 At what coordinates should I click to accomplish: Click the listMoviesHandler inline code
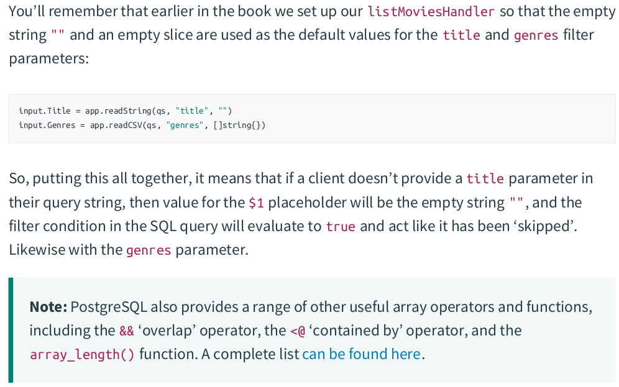pyautogui.click(x=431, y=11)
